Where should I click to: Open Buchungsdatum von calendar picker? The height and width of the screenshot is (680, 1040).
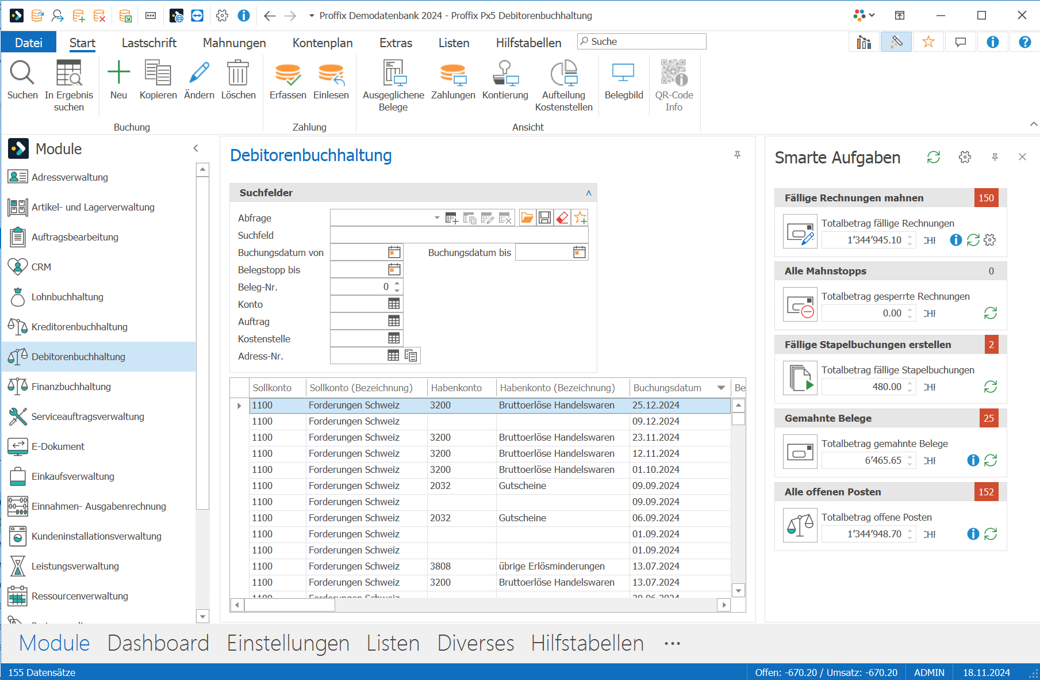coord(394,252)
